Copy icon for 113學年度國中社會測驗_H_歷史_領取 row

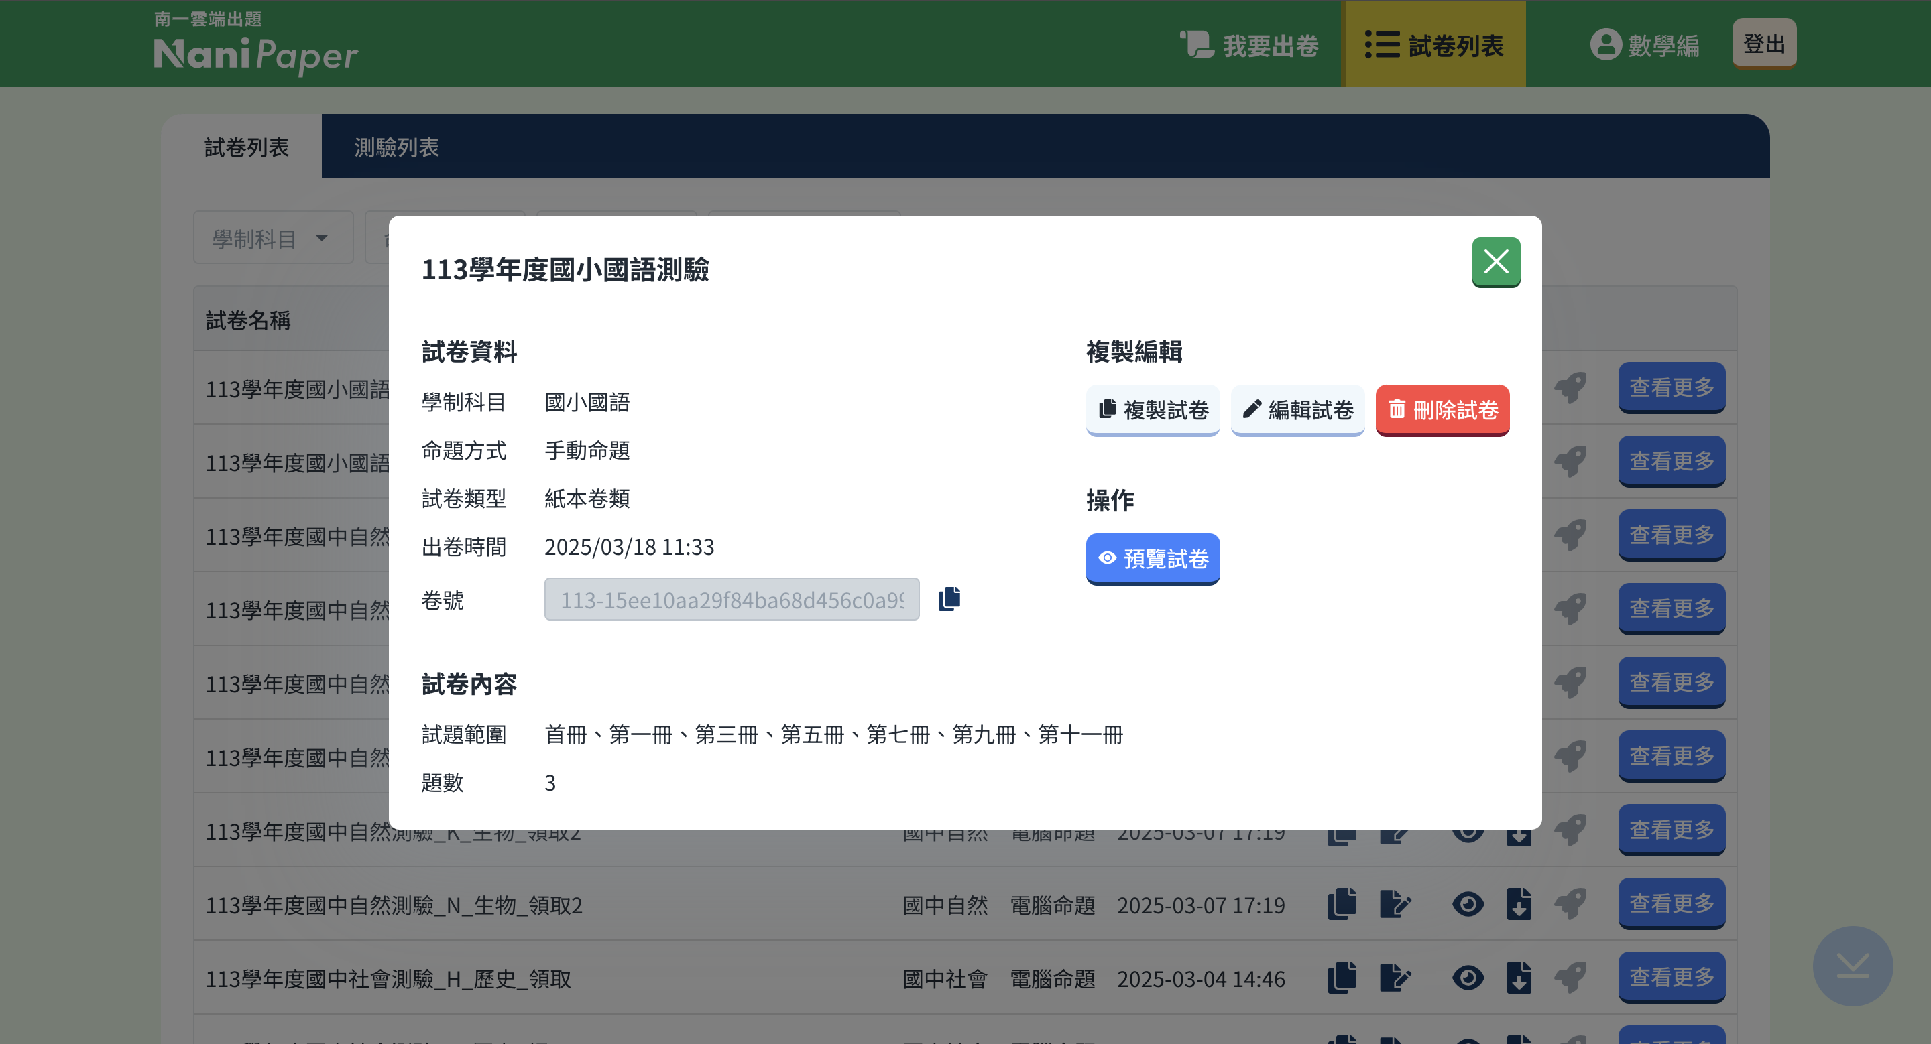[1342, 978]
